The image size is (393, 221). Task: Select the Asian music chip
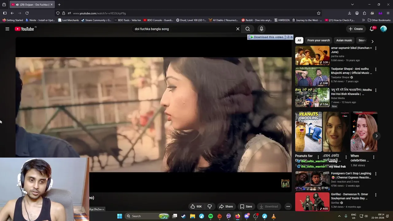(344, 40)
